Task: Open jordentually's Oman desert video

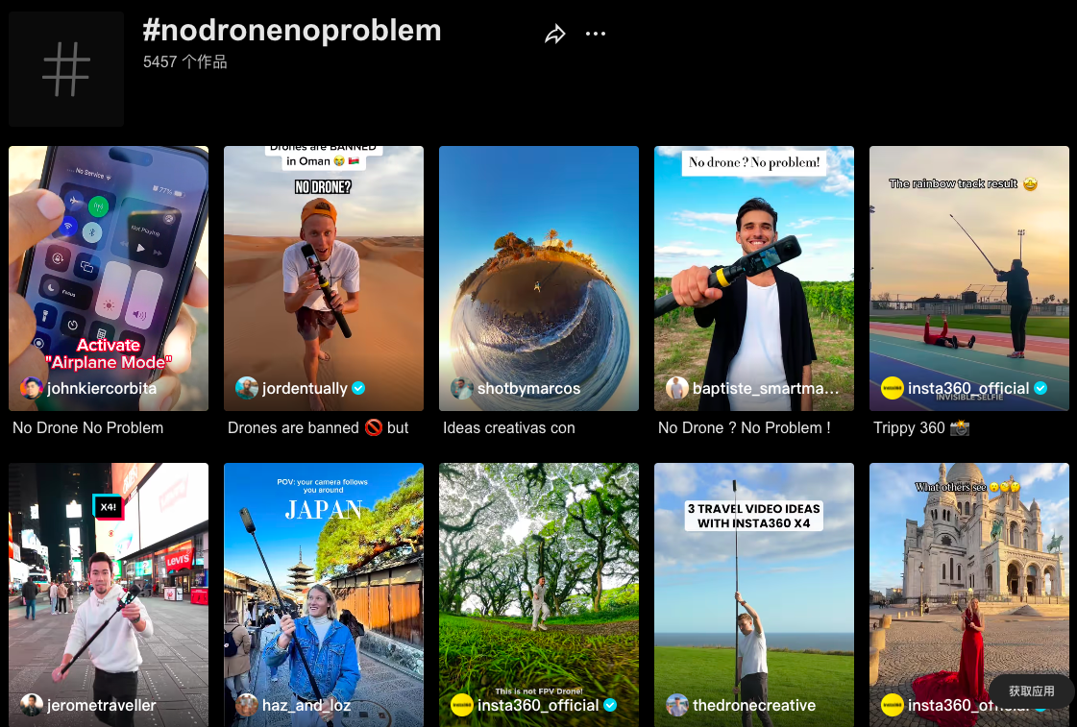Action: point(324,279)
